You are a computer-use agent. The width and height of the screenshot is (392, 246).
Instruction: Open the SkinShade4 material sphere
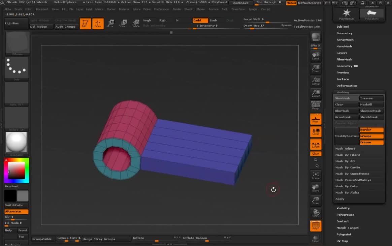tap(17, 144)
